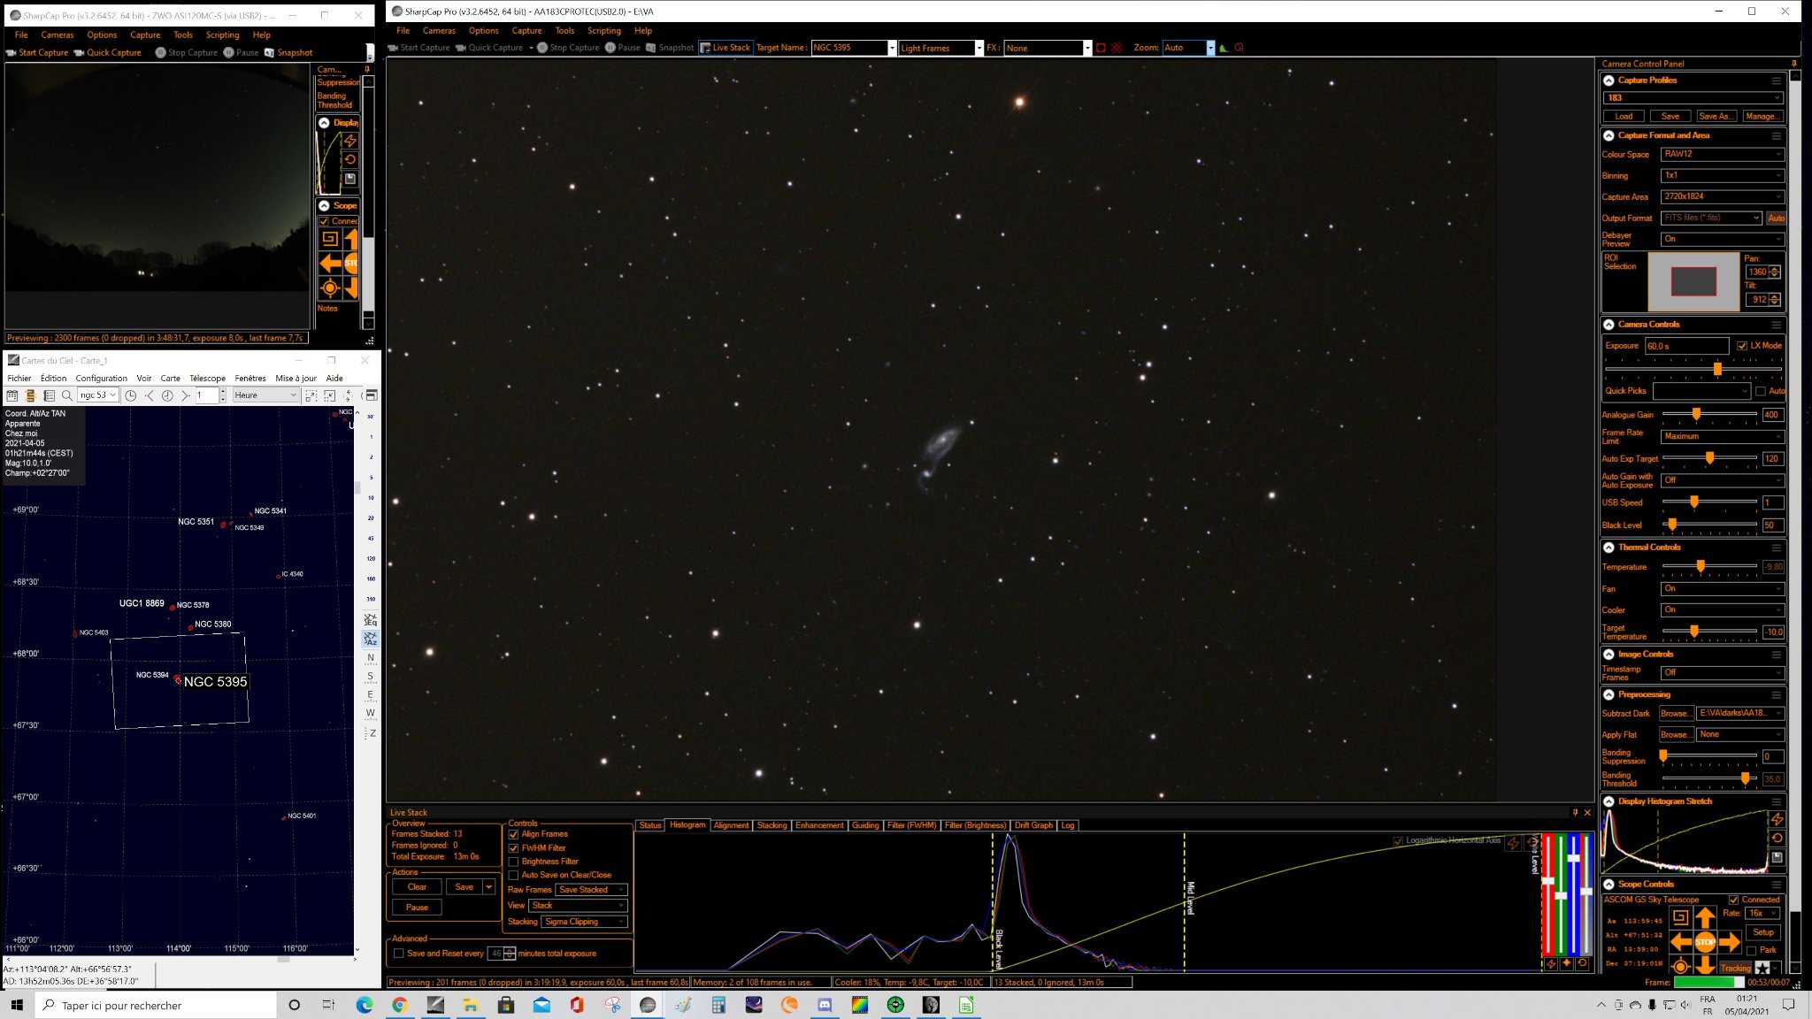Auto-stretch with the lightning icon in Display Histogram Stretch
This screenshot has height=1019, width=1812.
1777,819
